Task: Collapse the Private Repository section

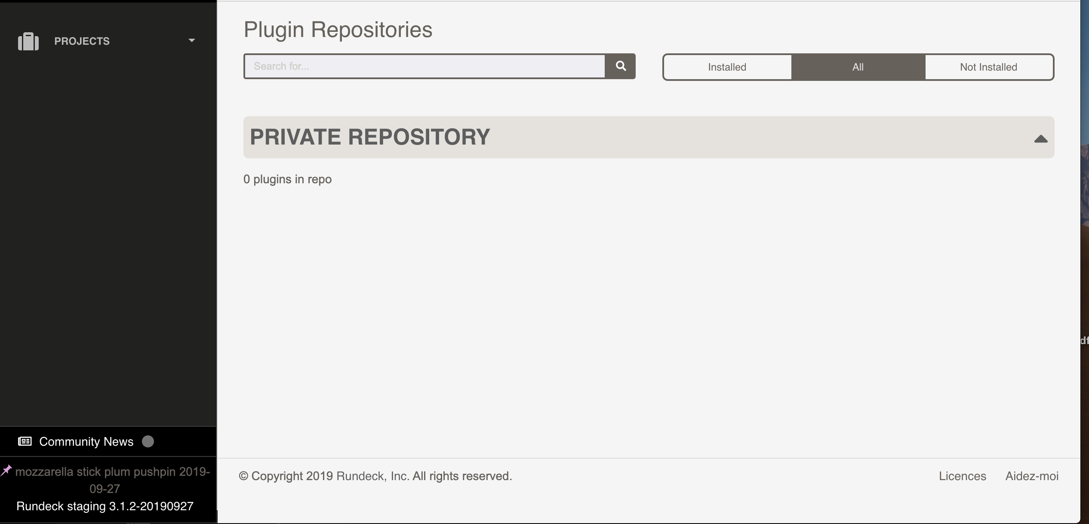Action: (x=1041, y=138)
